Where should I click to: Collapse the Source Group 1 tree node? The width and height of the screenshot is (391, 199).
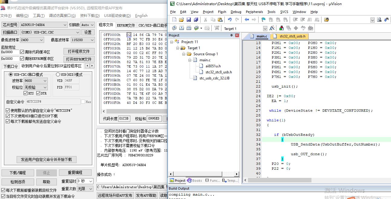click(x=184, y=54)
